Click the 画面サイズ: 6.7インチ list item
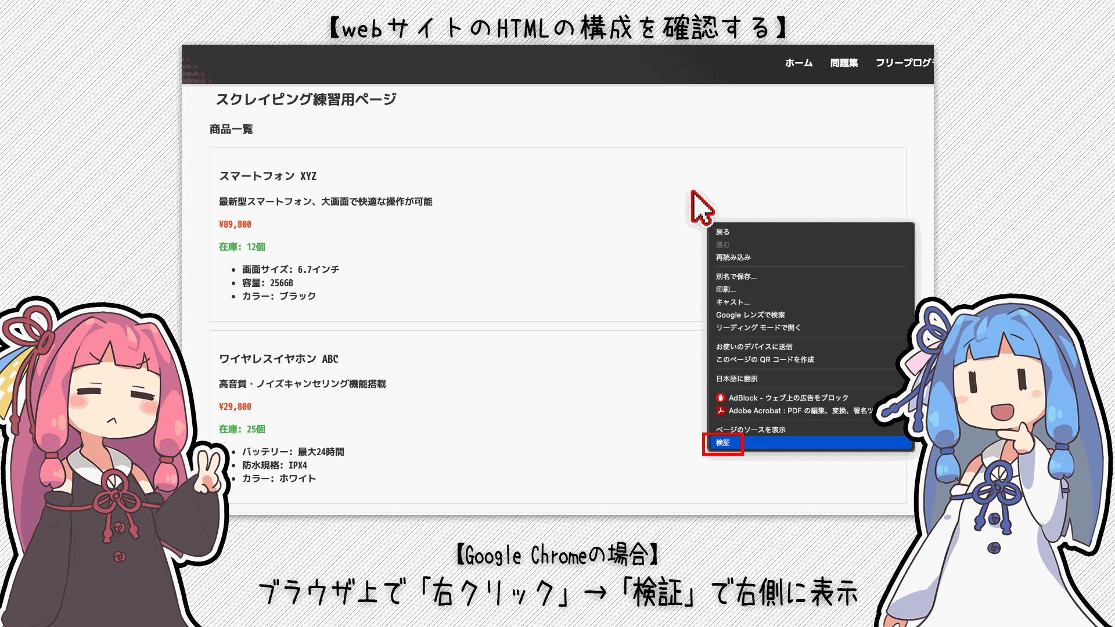This screenshot has width=1115, height=627. [290, 269]
